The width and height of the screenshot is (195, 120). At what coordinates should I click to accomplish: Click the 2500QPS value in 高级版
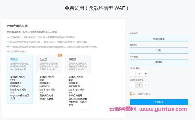pyautogui.click(x=15, y=86)
